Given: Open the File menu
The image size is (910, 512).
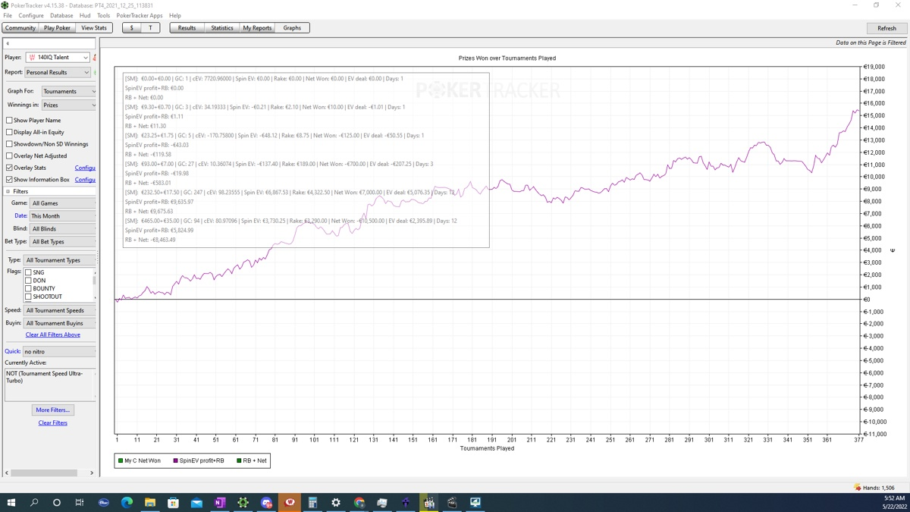Looking at the screenshot, I should [8, 15].
